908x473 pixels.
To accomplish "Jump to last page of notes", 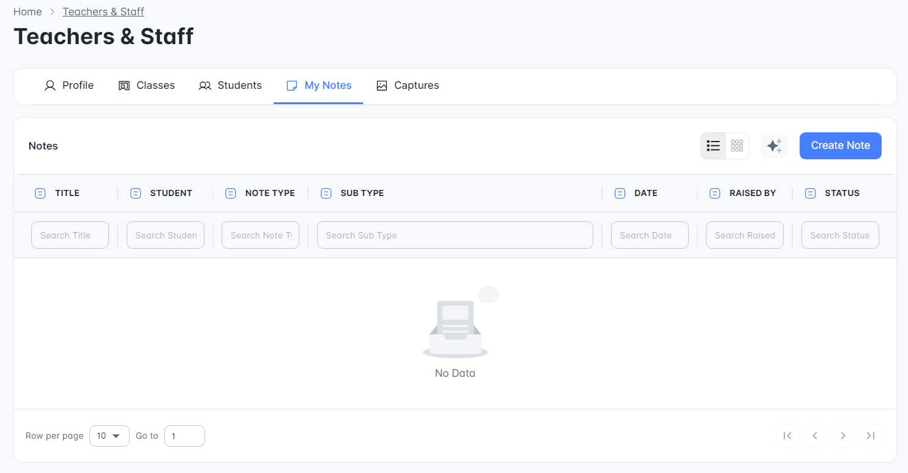I will 871,436.
